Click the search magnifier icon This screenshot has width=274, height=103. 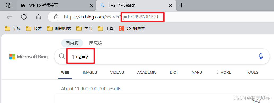(x=62, y=56)
